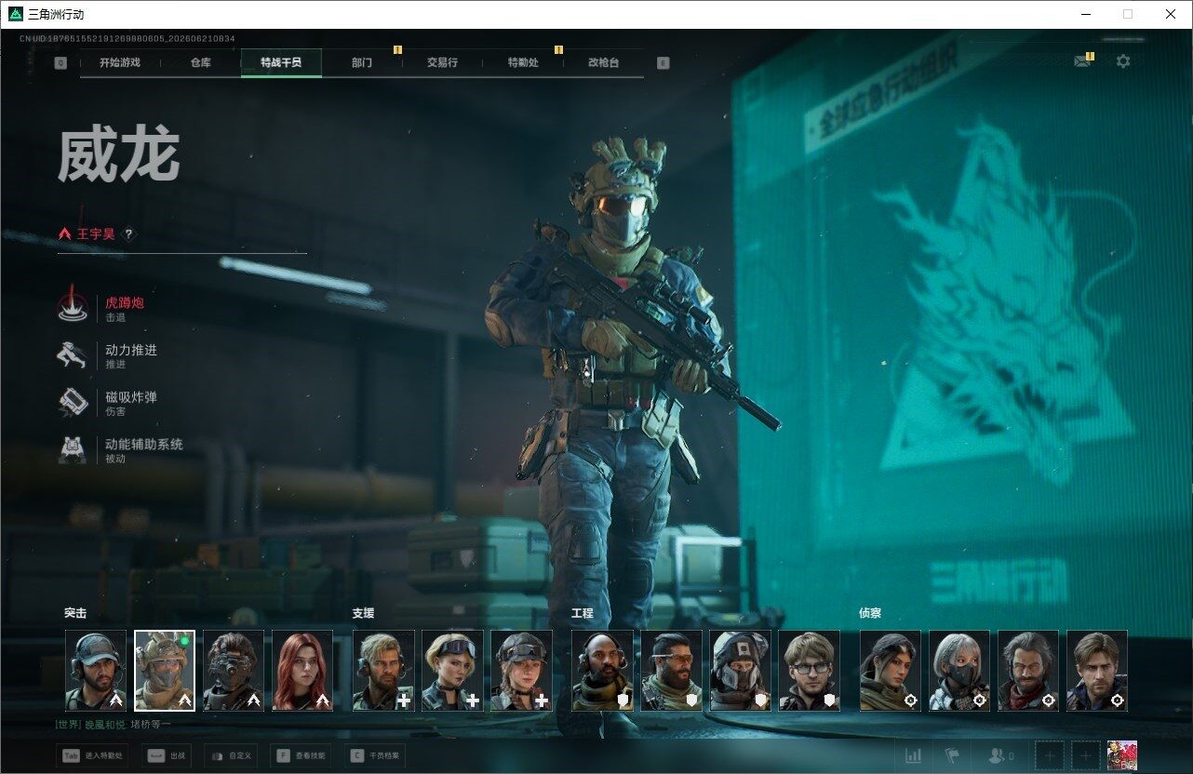Choose the 突击 operator wearing a cap and headset
Viewport: 1193px width, 774px height.
pyautogui.click(x=96, y=671)
